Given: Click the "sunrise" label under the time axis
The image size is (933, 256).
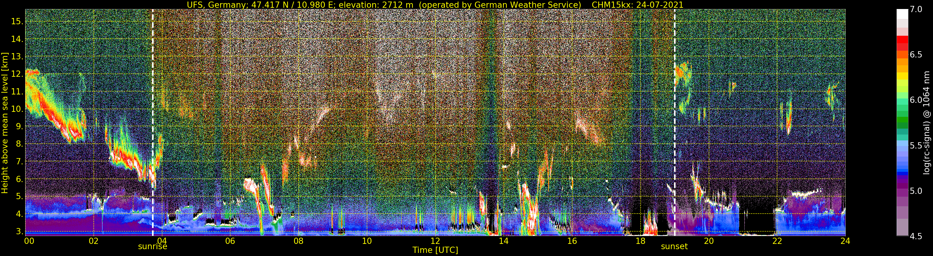Looking at the screenshot, I should (152, 247).
